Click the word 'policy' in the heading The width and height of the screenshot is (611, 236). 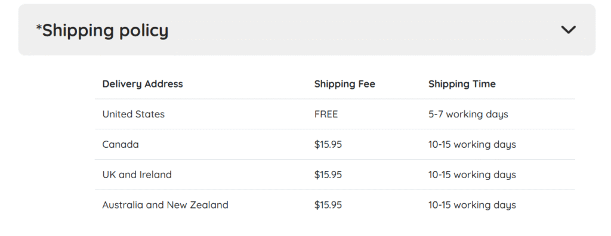tap(144, 31)
